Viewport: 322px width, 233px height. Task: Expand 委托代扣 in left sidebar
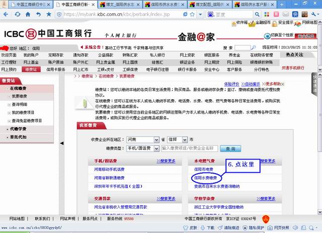18,137
